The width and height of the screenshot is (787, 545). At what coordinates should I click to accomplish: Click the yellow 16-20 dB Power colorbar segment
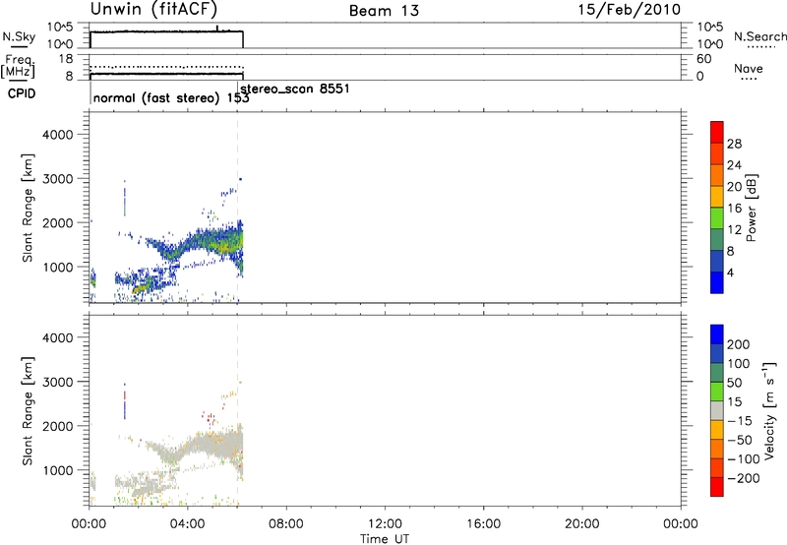click(717, 196)
